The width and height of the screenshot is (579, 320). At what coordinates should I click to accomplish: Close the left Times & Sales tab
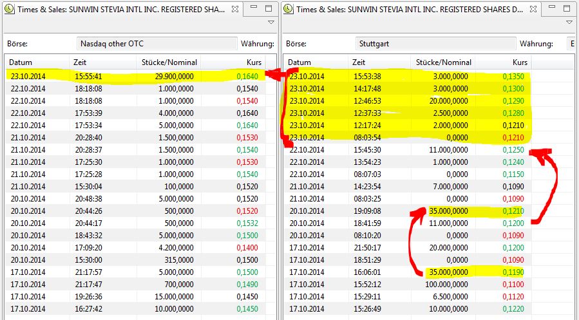coord(235,9)
